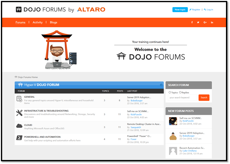This screenshot has height=164, width=230.
Task: Open user Sasquatch profile
Action: point(136,127)
